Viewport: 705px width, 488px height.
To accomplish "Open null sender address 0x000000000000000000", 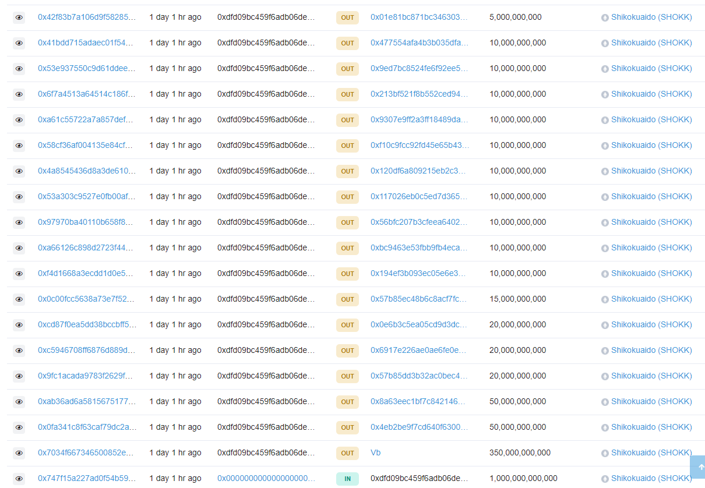I will click(x=266, y=479).
